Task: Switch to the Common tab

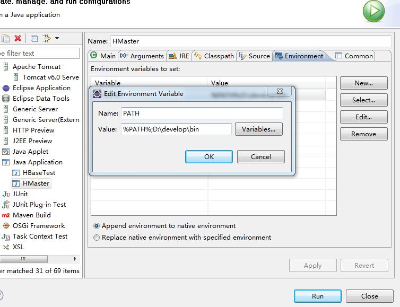Action: tap(354, 56)
